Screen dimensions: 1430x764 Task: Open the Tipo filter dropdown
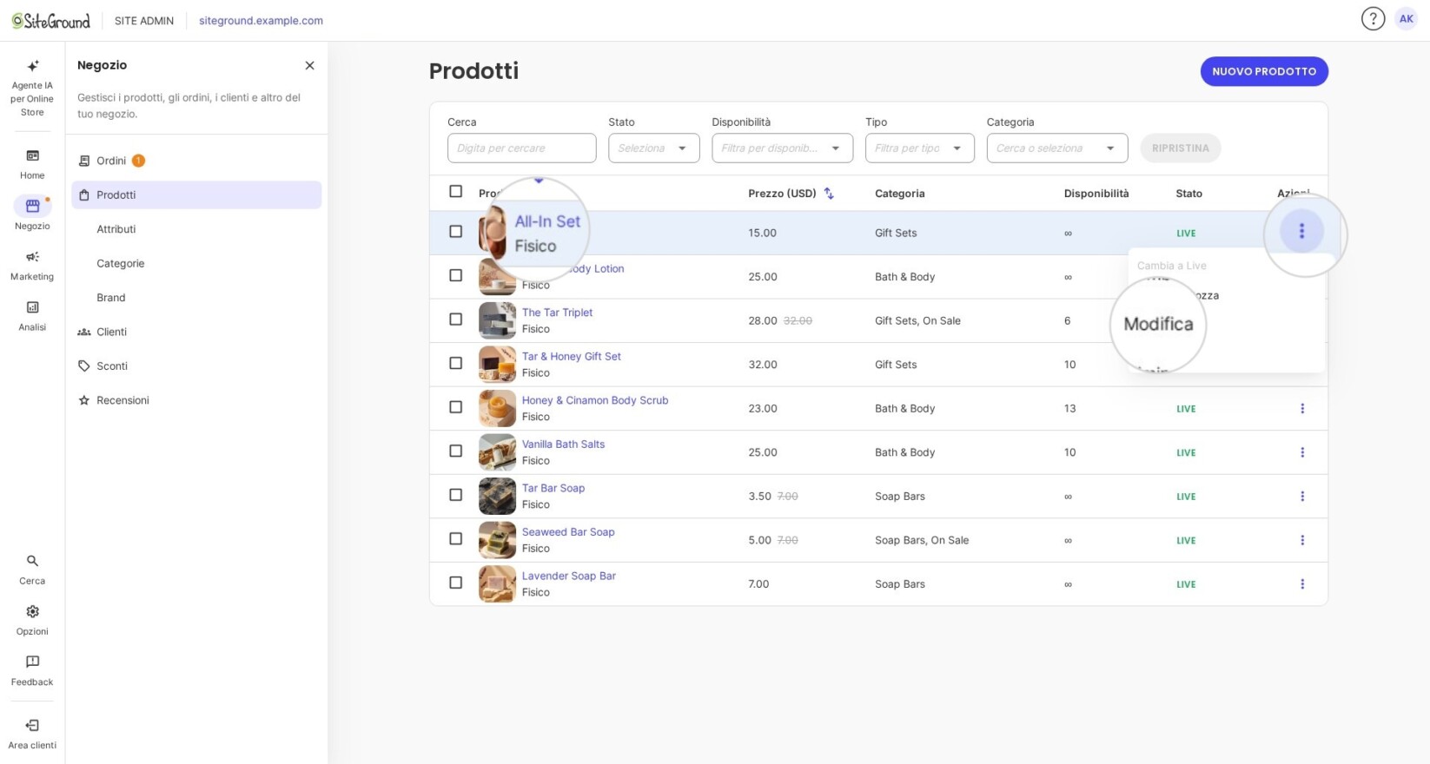[920, 148]
